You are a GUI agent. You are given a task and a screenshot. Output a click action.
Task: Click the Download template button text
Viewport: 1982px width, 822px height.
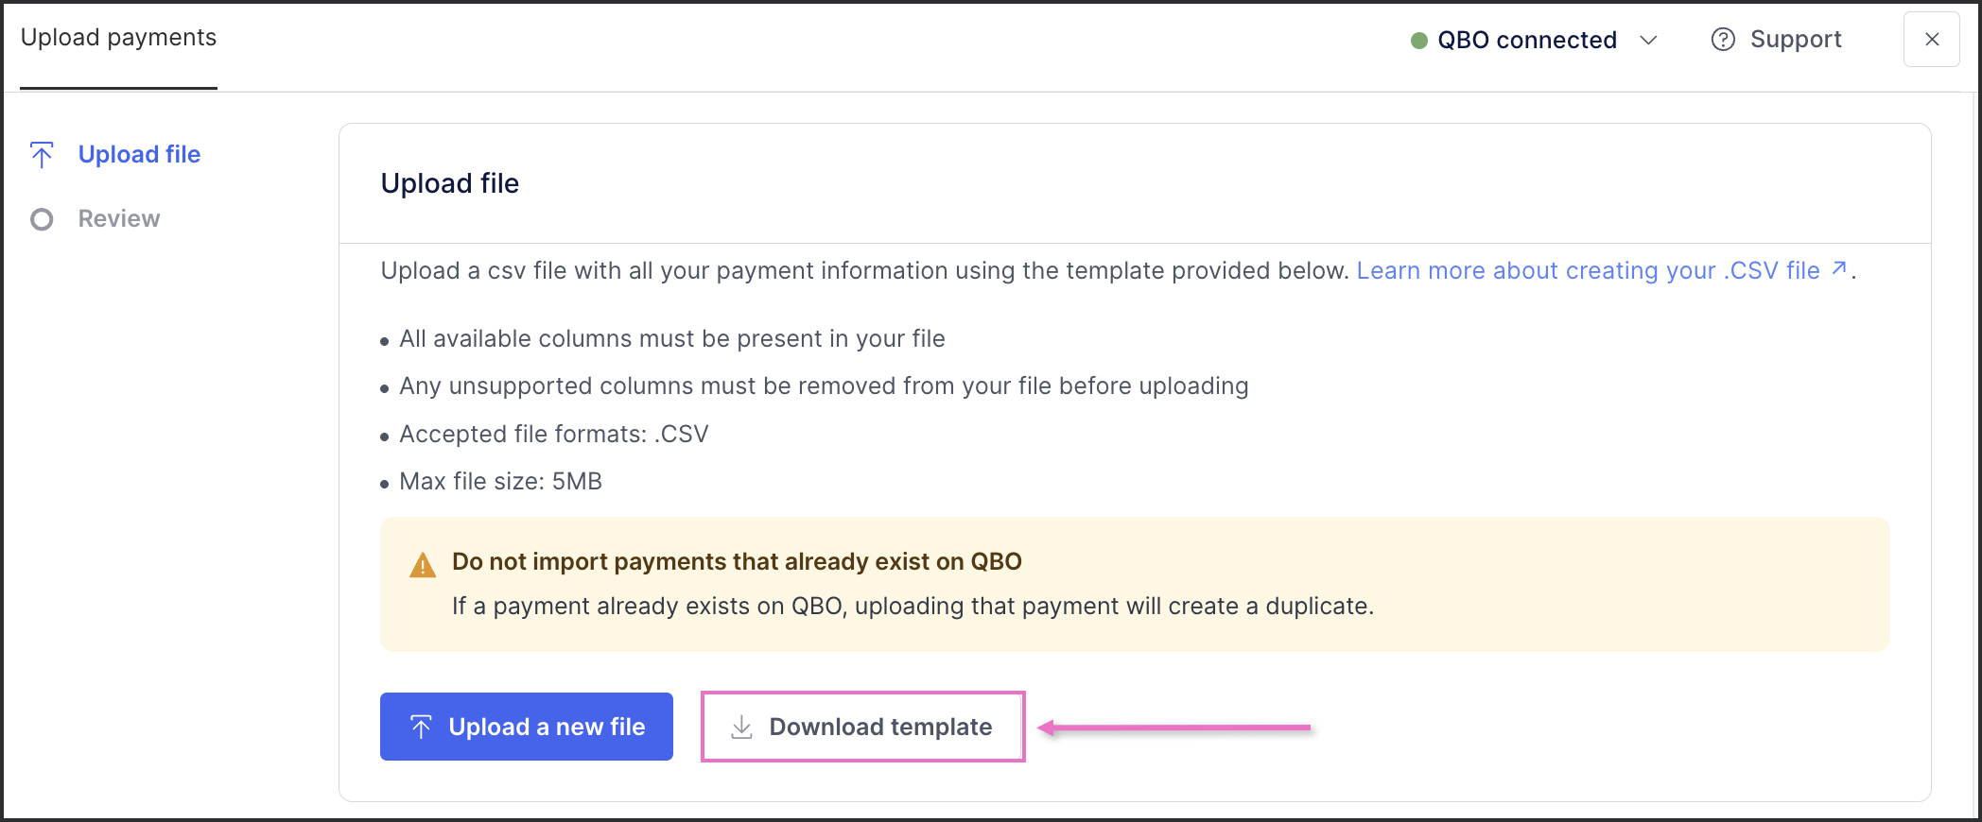pos(880,727)
